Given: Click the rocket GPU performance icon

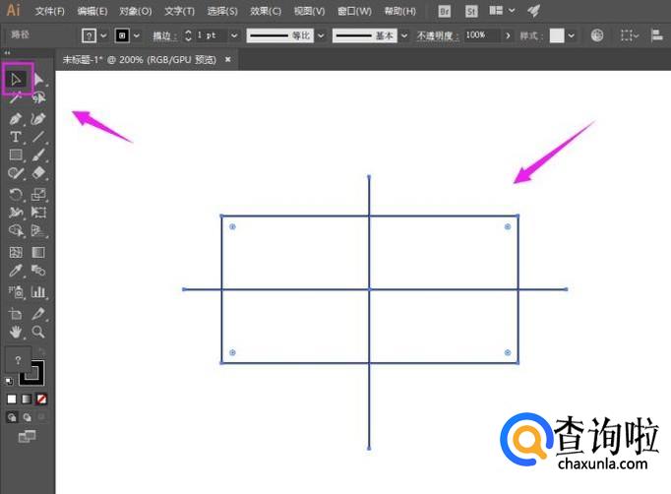Looking at the screenshot, I should pyautogui.click(x=533, y=11).
